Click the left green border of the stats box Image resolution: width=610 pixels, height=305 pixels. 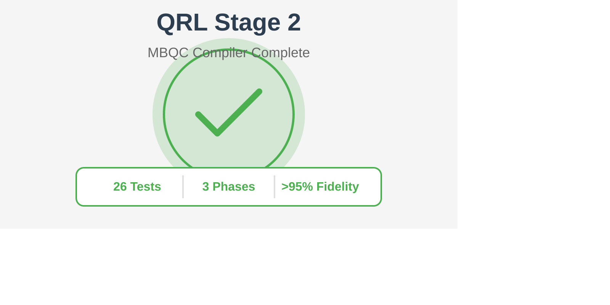tap(76, 187)
